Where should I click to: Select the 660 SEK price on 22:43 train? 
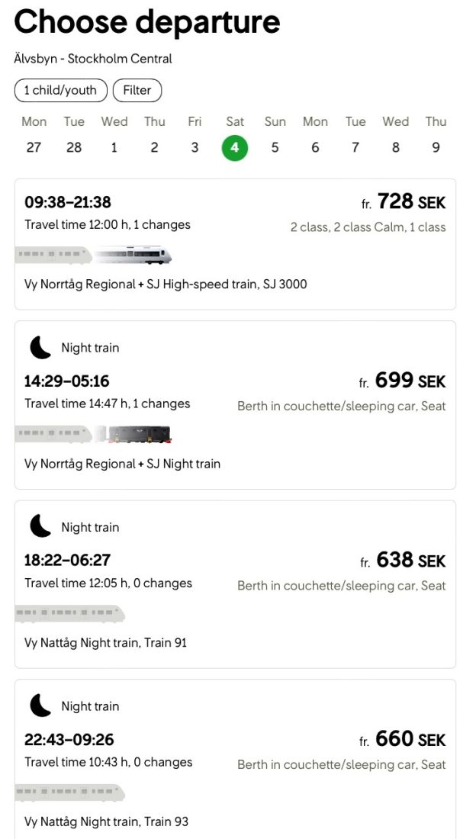click(403, 740)
